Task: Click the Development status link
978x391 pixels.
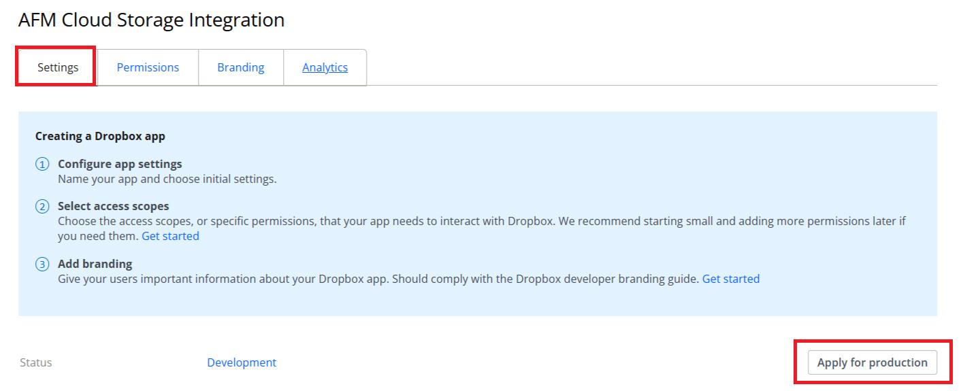Action: pyautogui.click(x=242, y=362)
